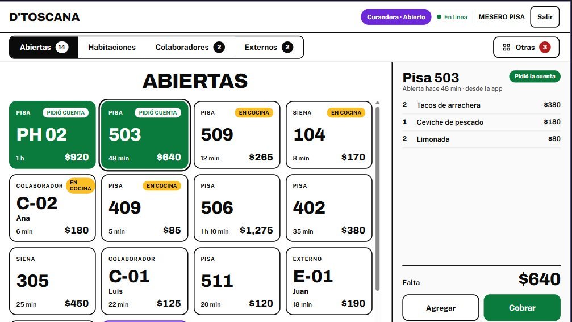572x322 pixels.
Task: Click the En línea status indicator
Action: coord(452,17)
